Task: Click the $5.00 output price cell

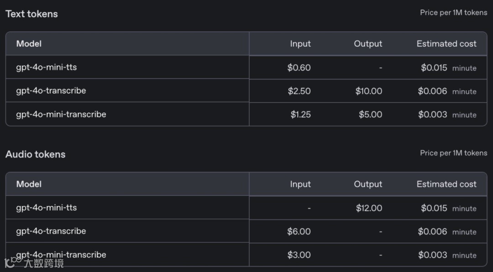Action: pos(370,114)
